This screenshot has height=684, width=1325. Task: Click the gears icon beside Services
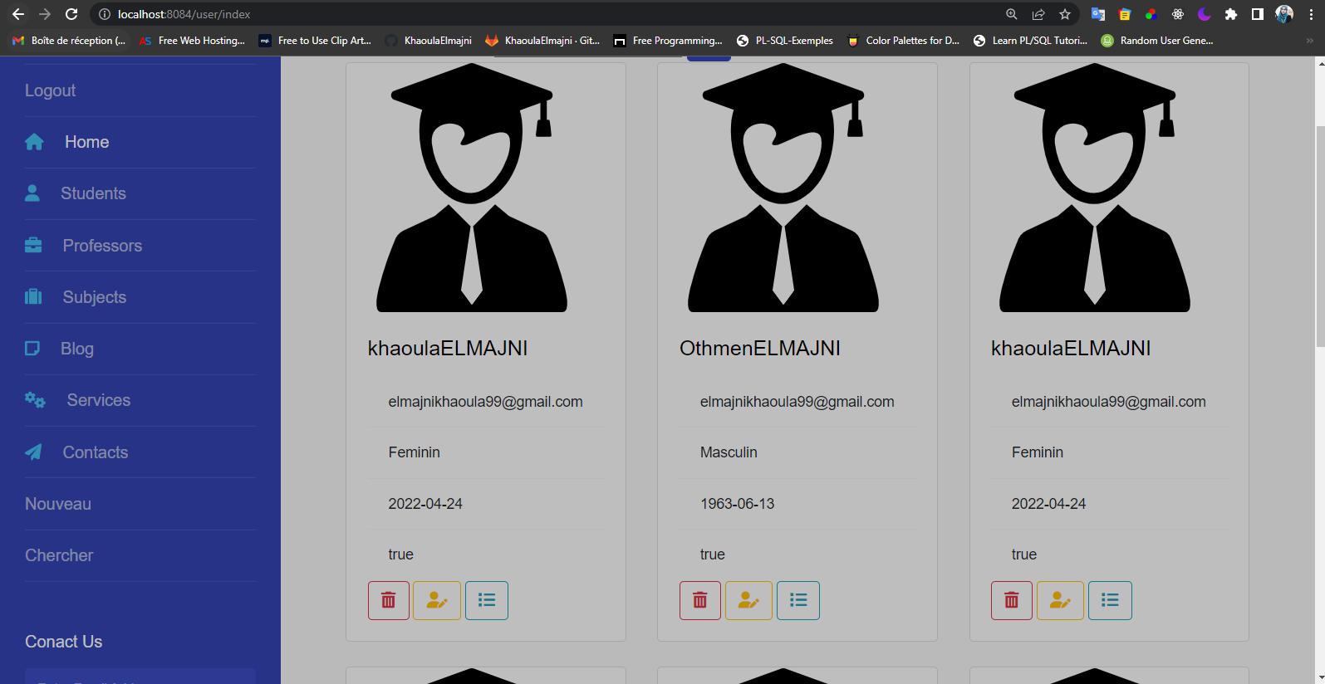coord(35,400)
